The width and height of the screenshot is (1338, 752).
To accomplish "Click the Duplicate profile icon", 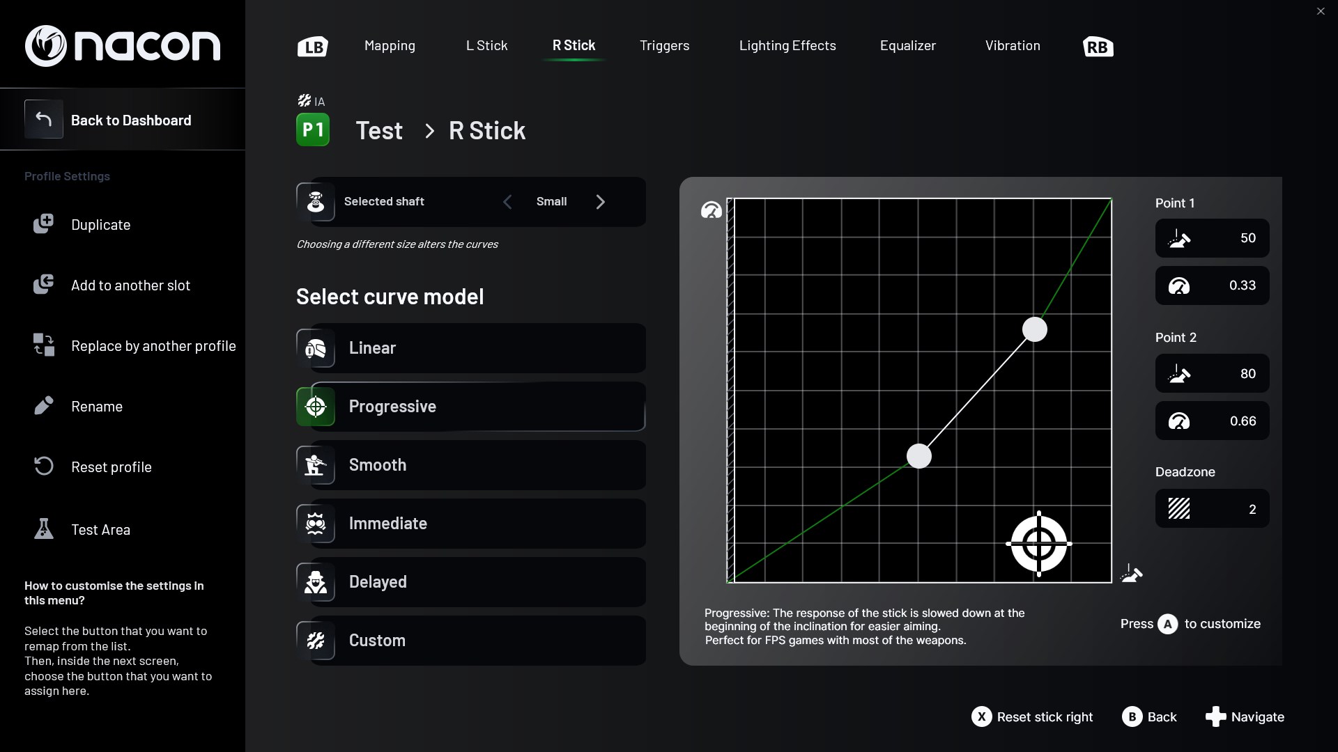I will (x=43, y=224).
